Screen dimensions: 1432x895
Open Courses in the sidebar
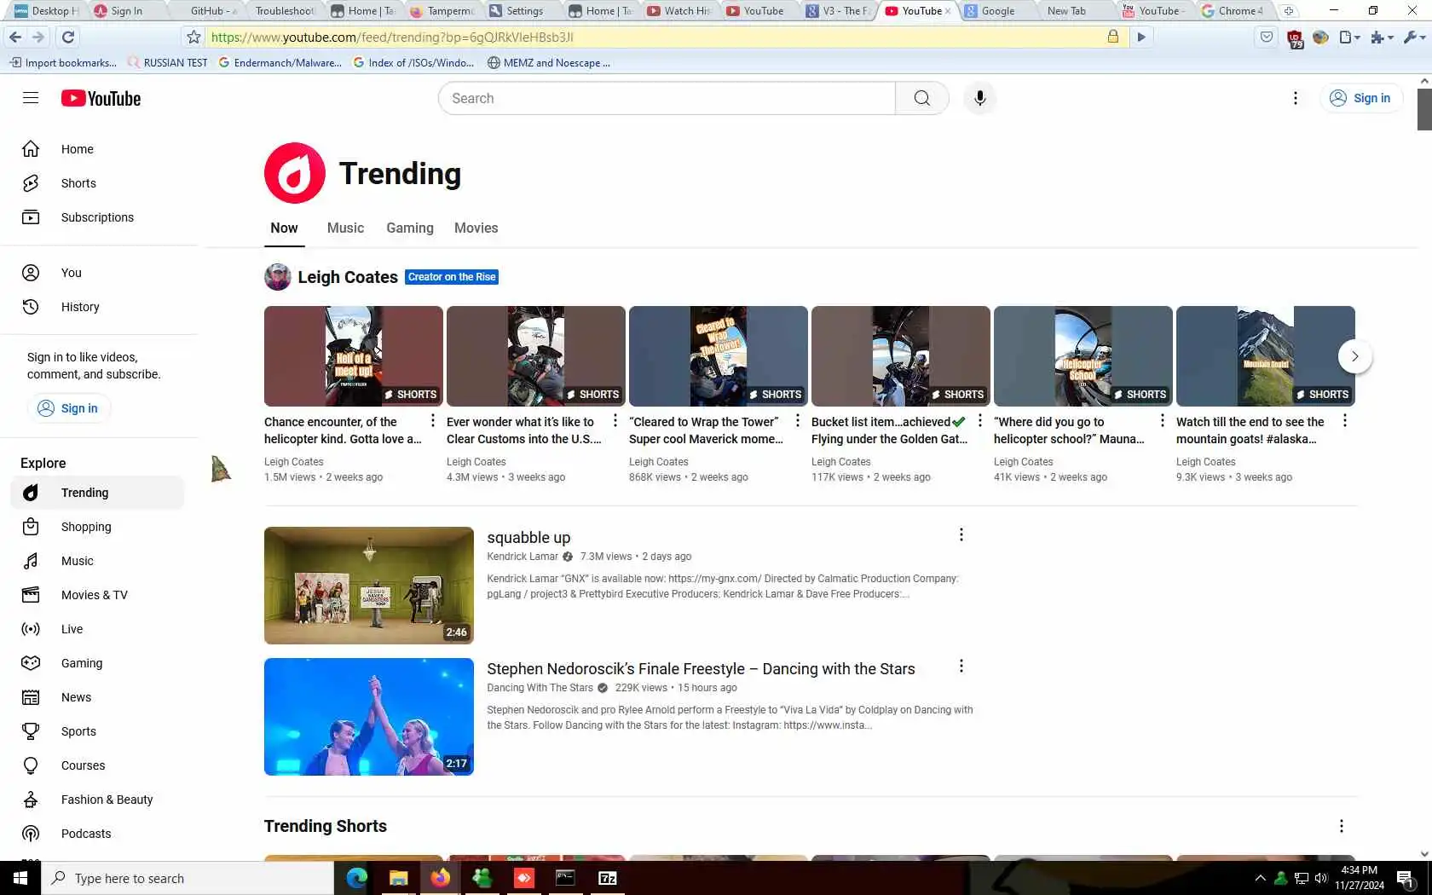click(x=99, y=765)
